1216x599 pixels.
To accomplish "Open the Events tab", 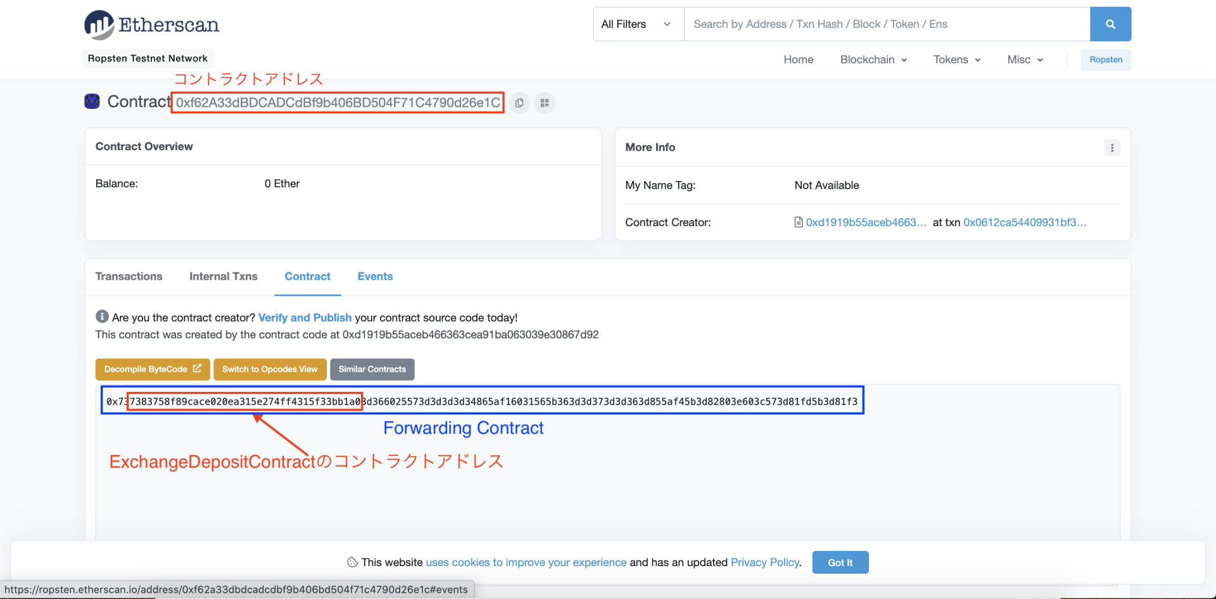I will pyautogui.click(x=375, y=277).
